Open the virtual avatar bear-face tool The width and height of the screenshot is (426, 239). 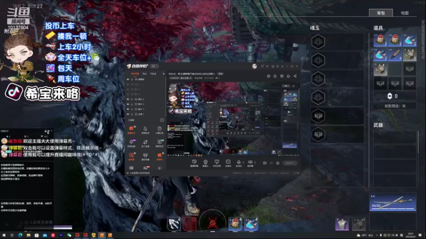(x=145, y=156)
